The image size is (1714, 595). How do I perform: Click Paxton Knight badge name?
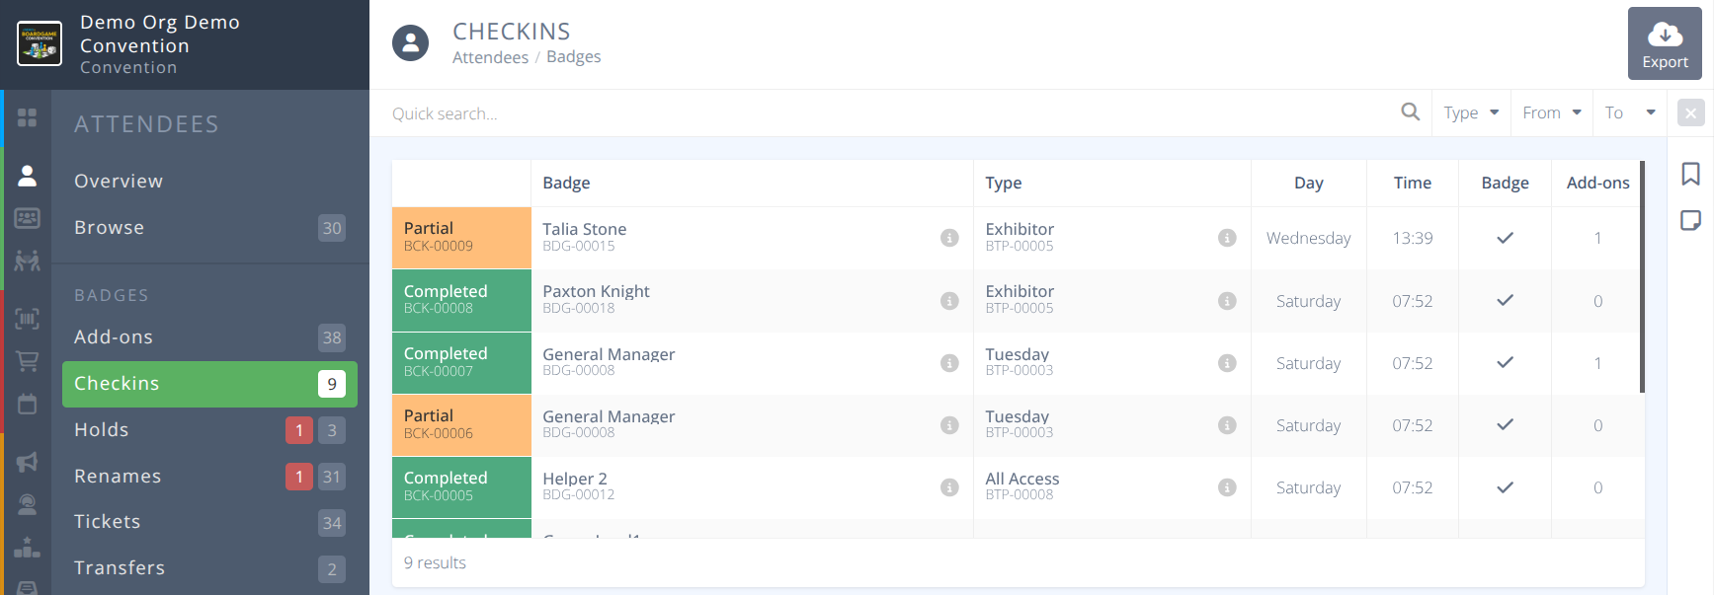point(596,291)
